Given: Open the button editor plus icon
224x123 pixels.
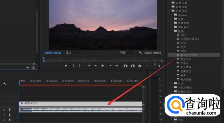Looking at the screenshot, I should (159, 66).
